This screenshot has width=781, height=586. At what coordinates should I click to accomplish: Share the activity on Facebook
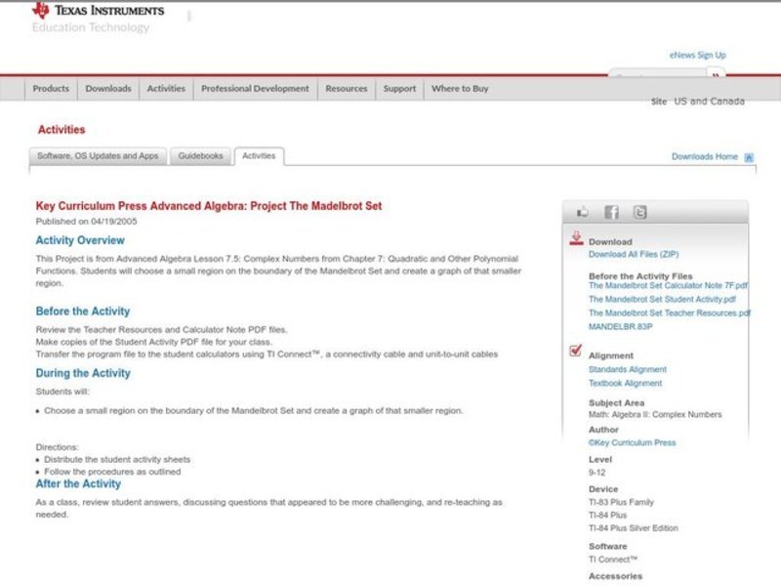pos(611,212)
